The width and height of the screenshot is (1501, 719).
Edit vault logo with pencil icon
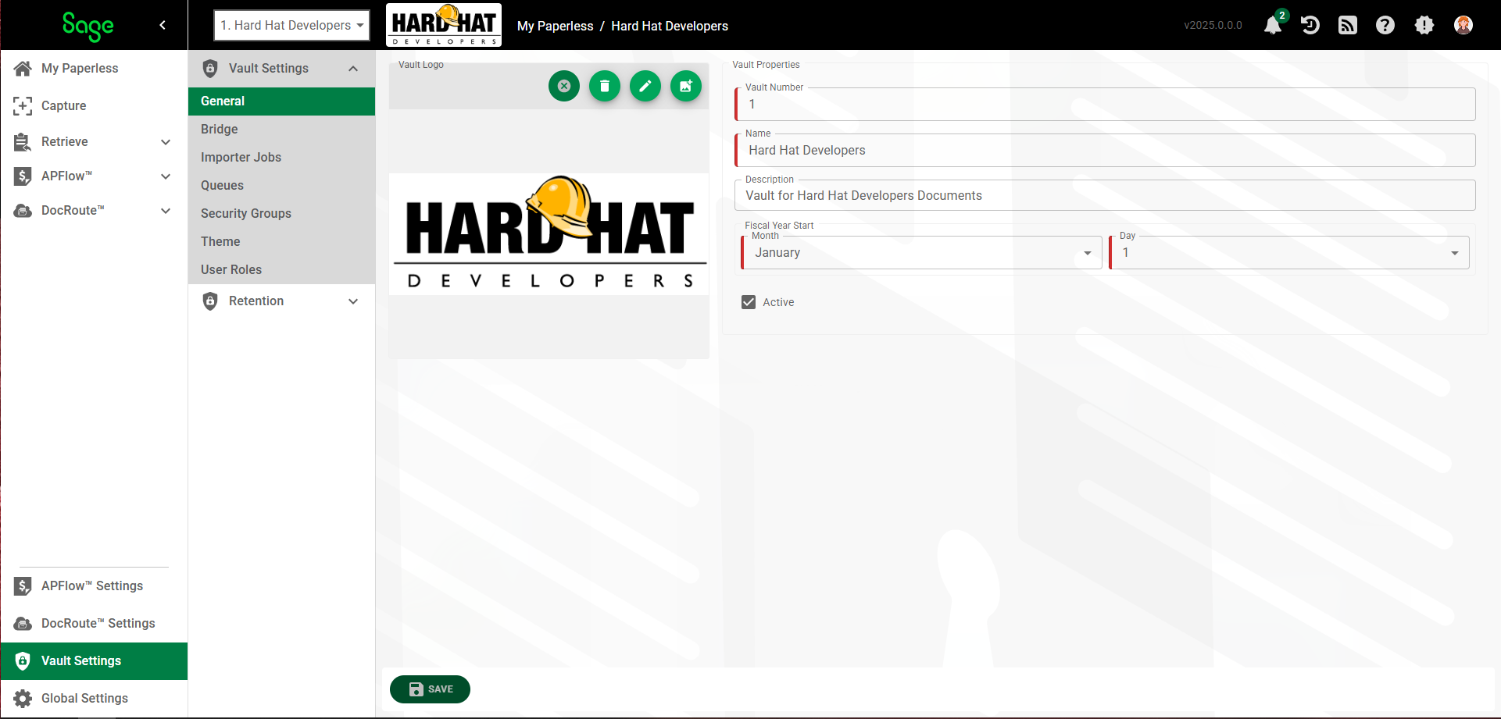pos(645,86)
